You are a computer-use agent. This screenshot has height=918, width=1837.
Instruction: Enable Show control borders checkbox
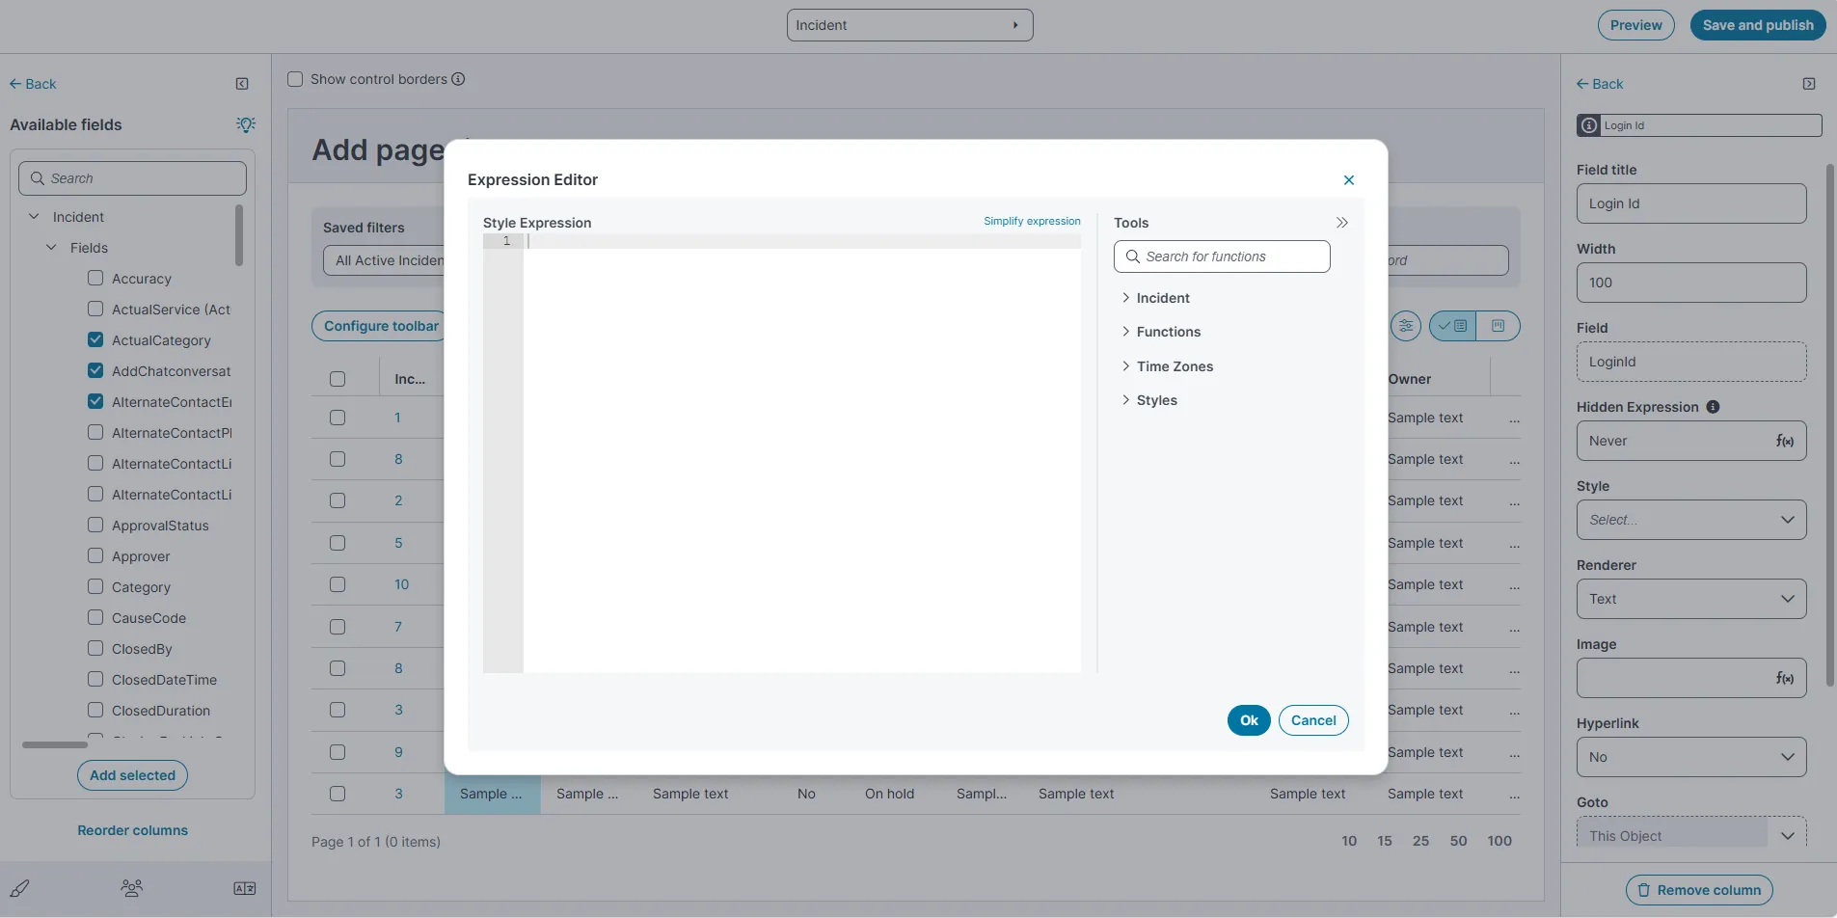click(295, 79)
